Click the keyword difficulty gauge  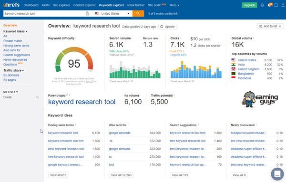tap(74, 59)
